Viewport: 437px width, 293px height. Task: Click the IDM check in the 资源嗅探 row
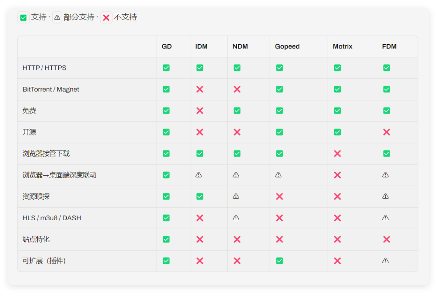pyautogui.click(x=200, y=196)
